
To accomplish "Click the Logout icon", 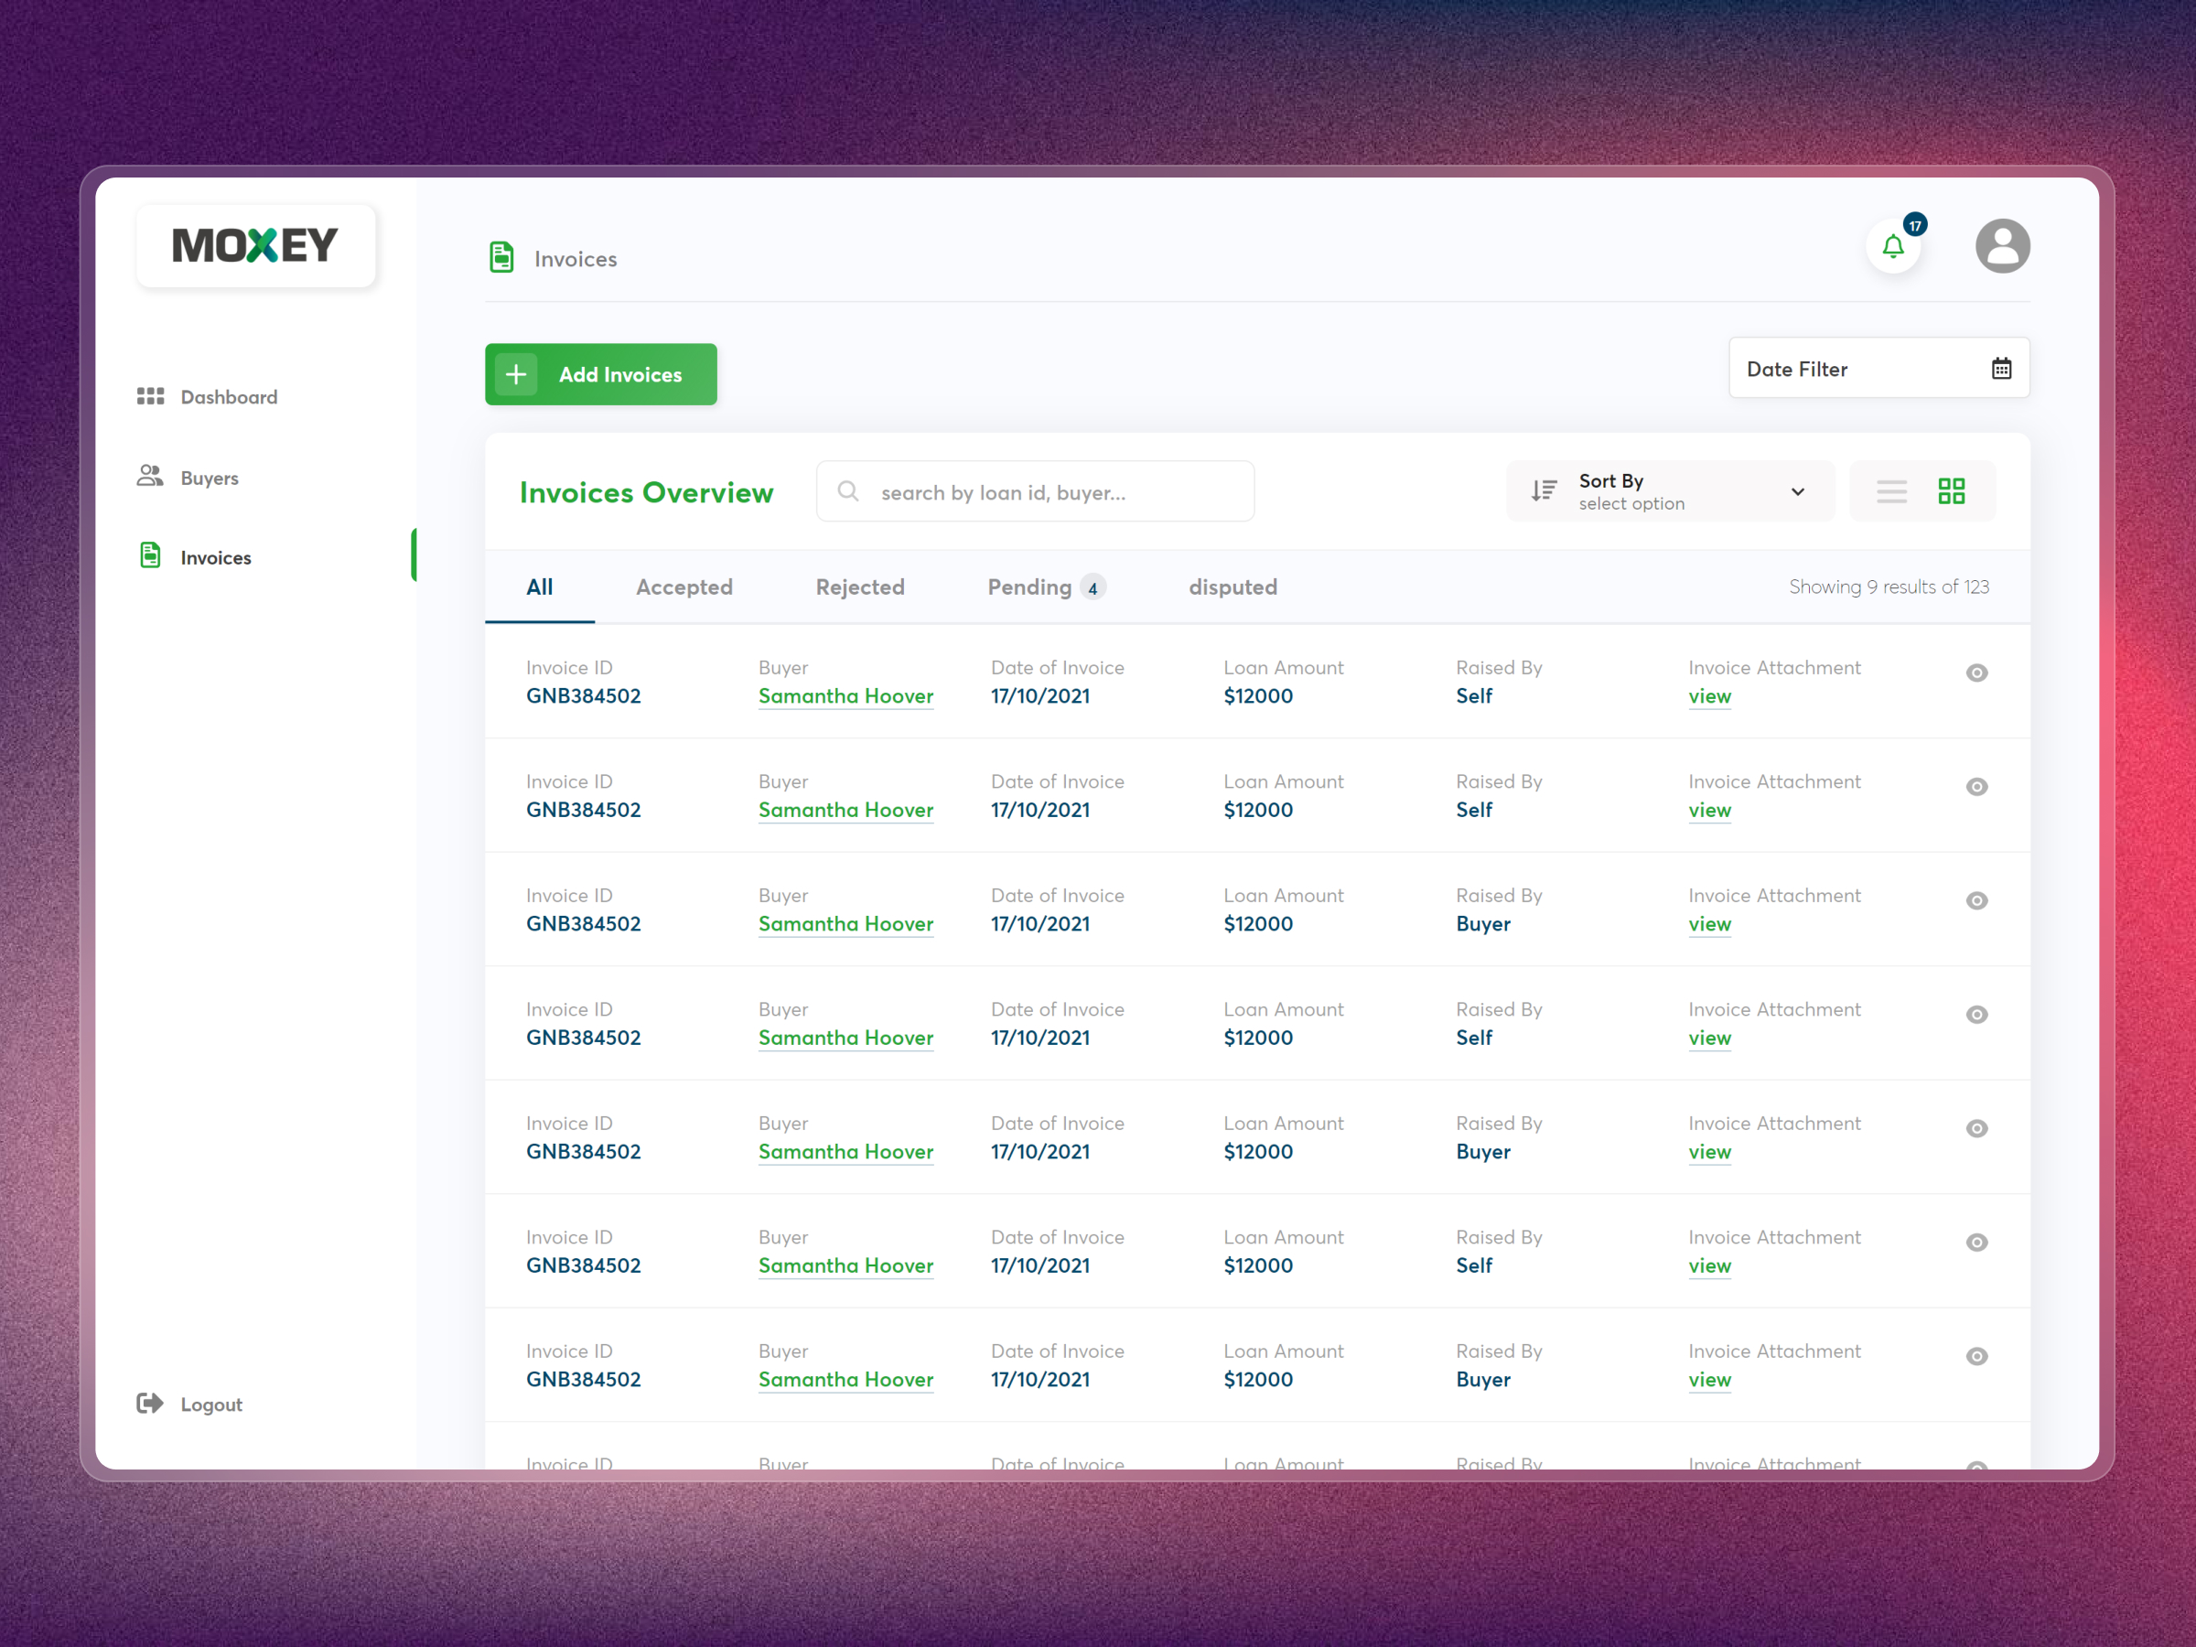I will point(149,1403).
